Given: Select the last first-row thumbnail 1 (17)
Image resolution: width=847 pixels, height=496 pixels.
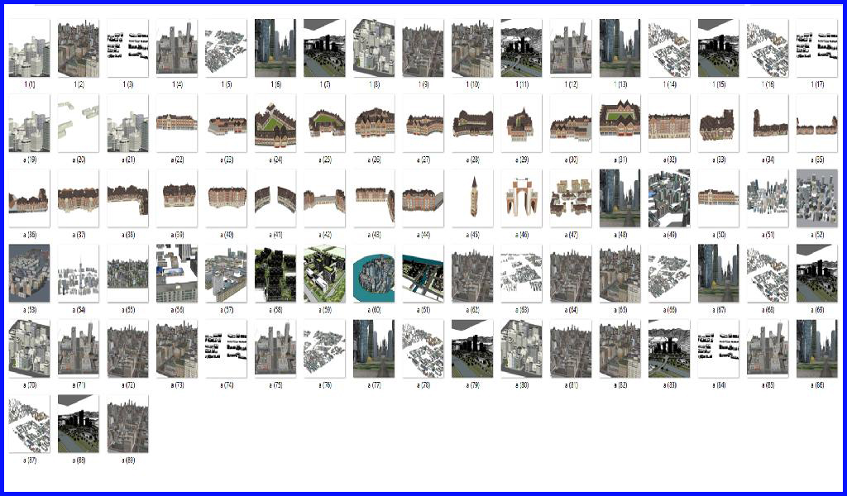Looking at the screenshot, I should pyautogui.click(x=817, y=49).
